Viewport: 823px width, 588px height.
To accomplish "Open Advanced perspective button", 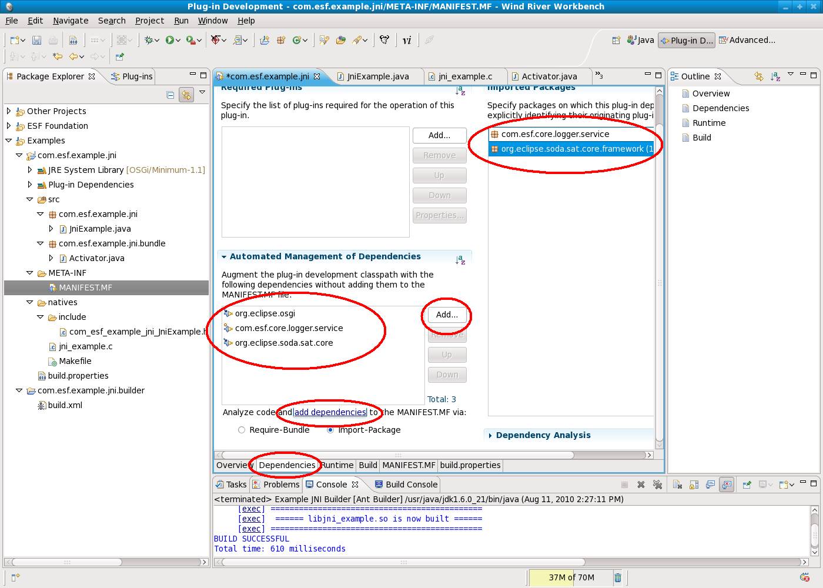I will (x=747, y=40).
